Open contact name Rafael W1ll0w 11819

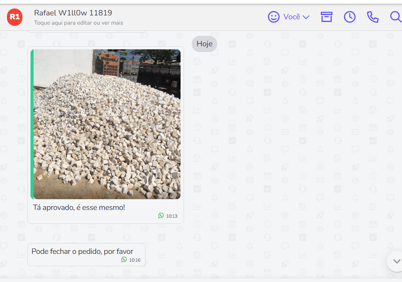point(73,13)
